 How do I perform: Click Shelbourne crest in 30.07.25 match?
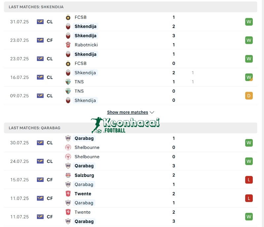(x=68, y=147)
